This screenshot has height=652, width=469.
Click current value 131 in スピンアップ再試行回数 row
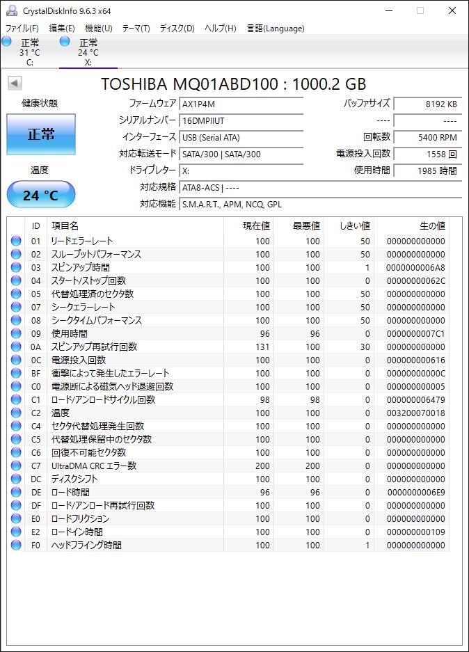coord(262,347)
